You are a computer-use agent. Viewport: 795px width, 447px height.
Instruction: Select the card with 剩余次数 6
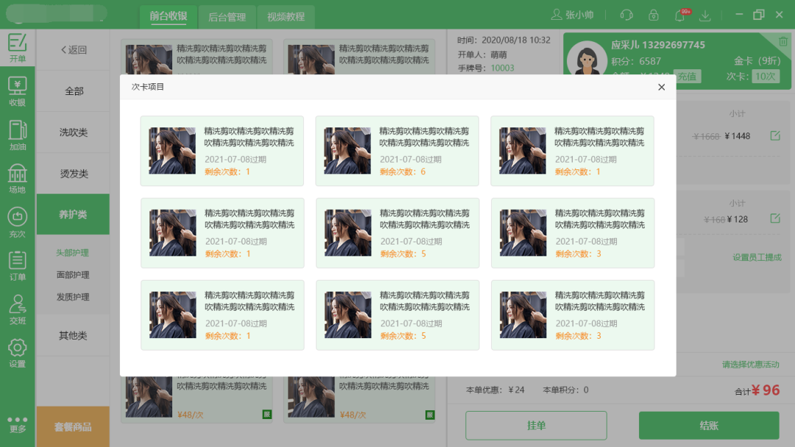coord(397,151)
